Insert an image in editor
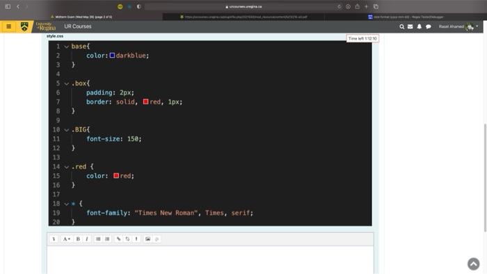 147,239
